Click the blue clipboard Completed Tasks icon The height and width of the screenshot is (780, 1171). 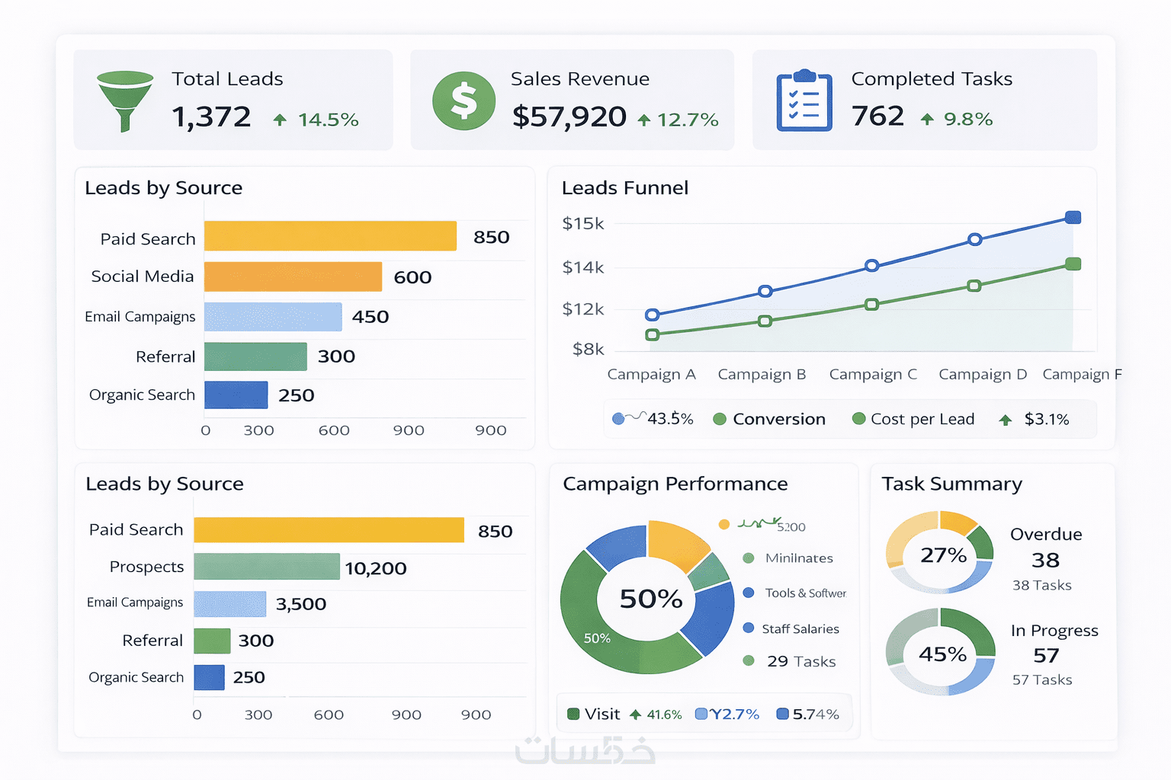point(804,101)
